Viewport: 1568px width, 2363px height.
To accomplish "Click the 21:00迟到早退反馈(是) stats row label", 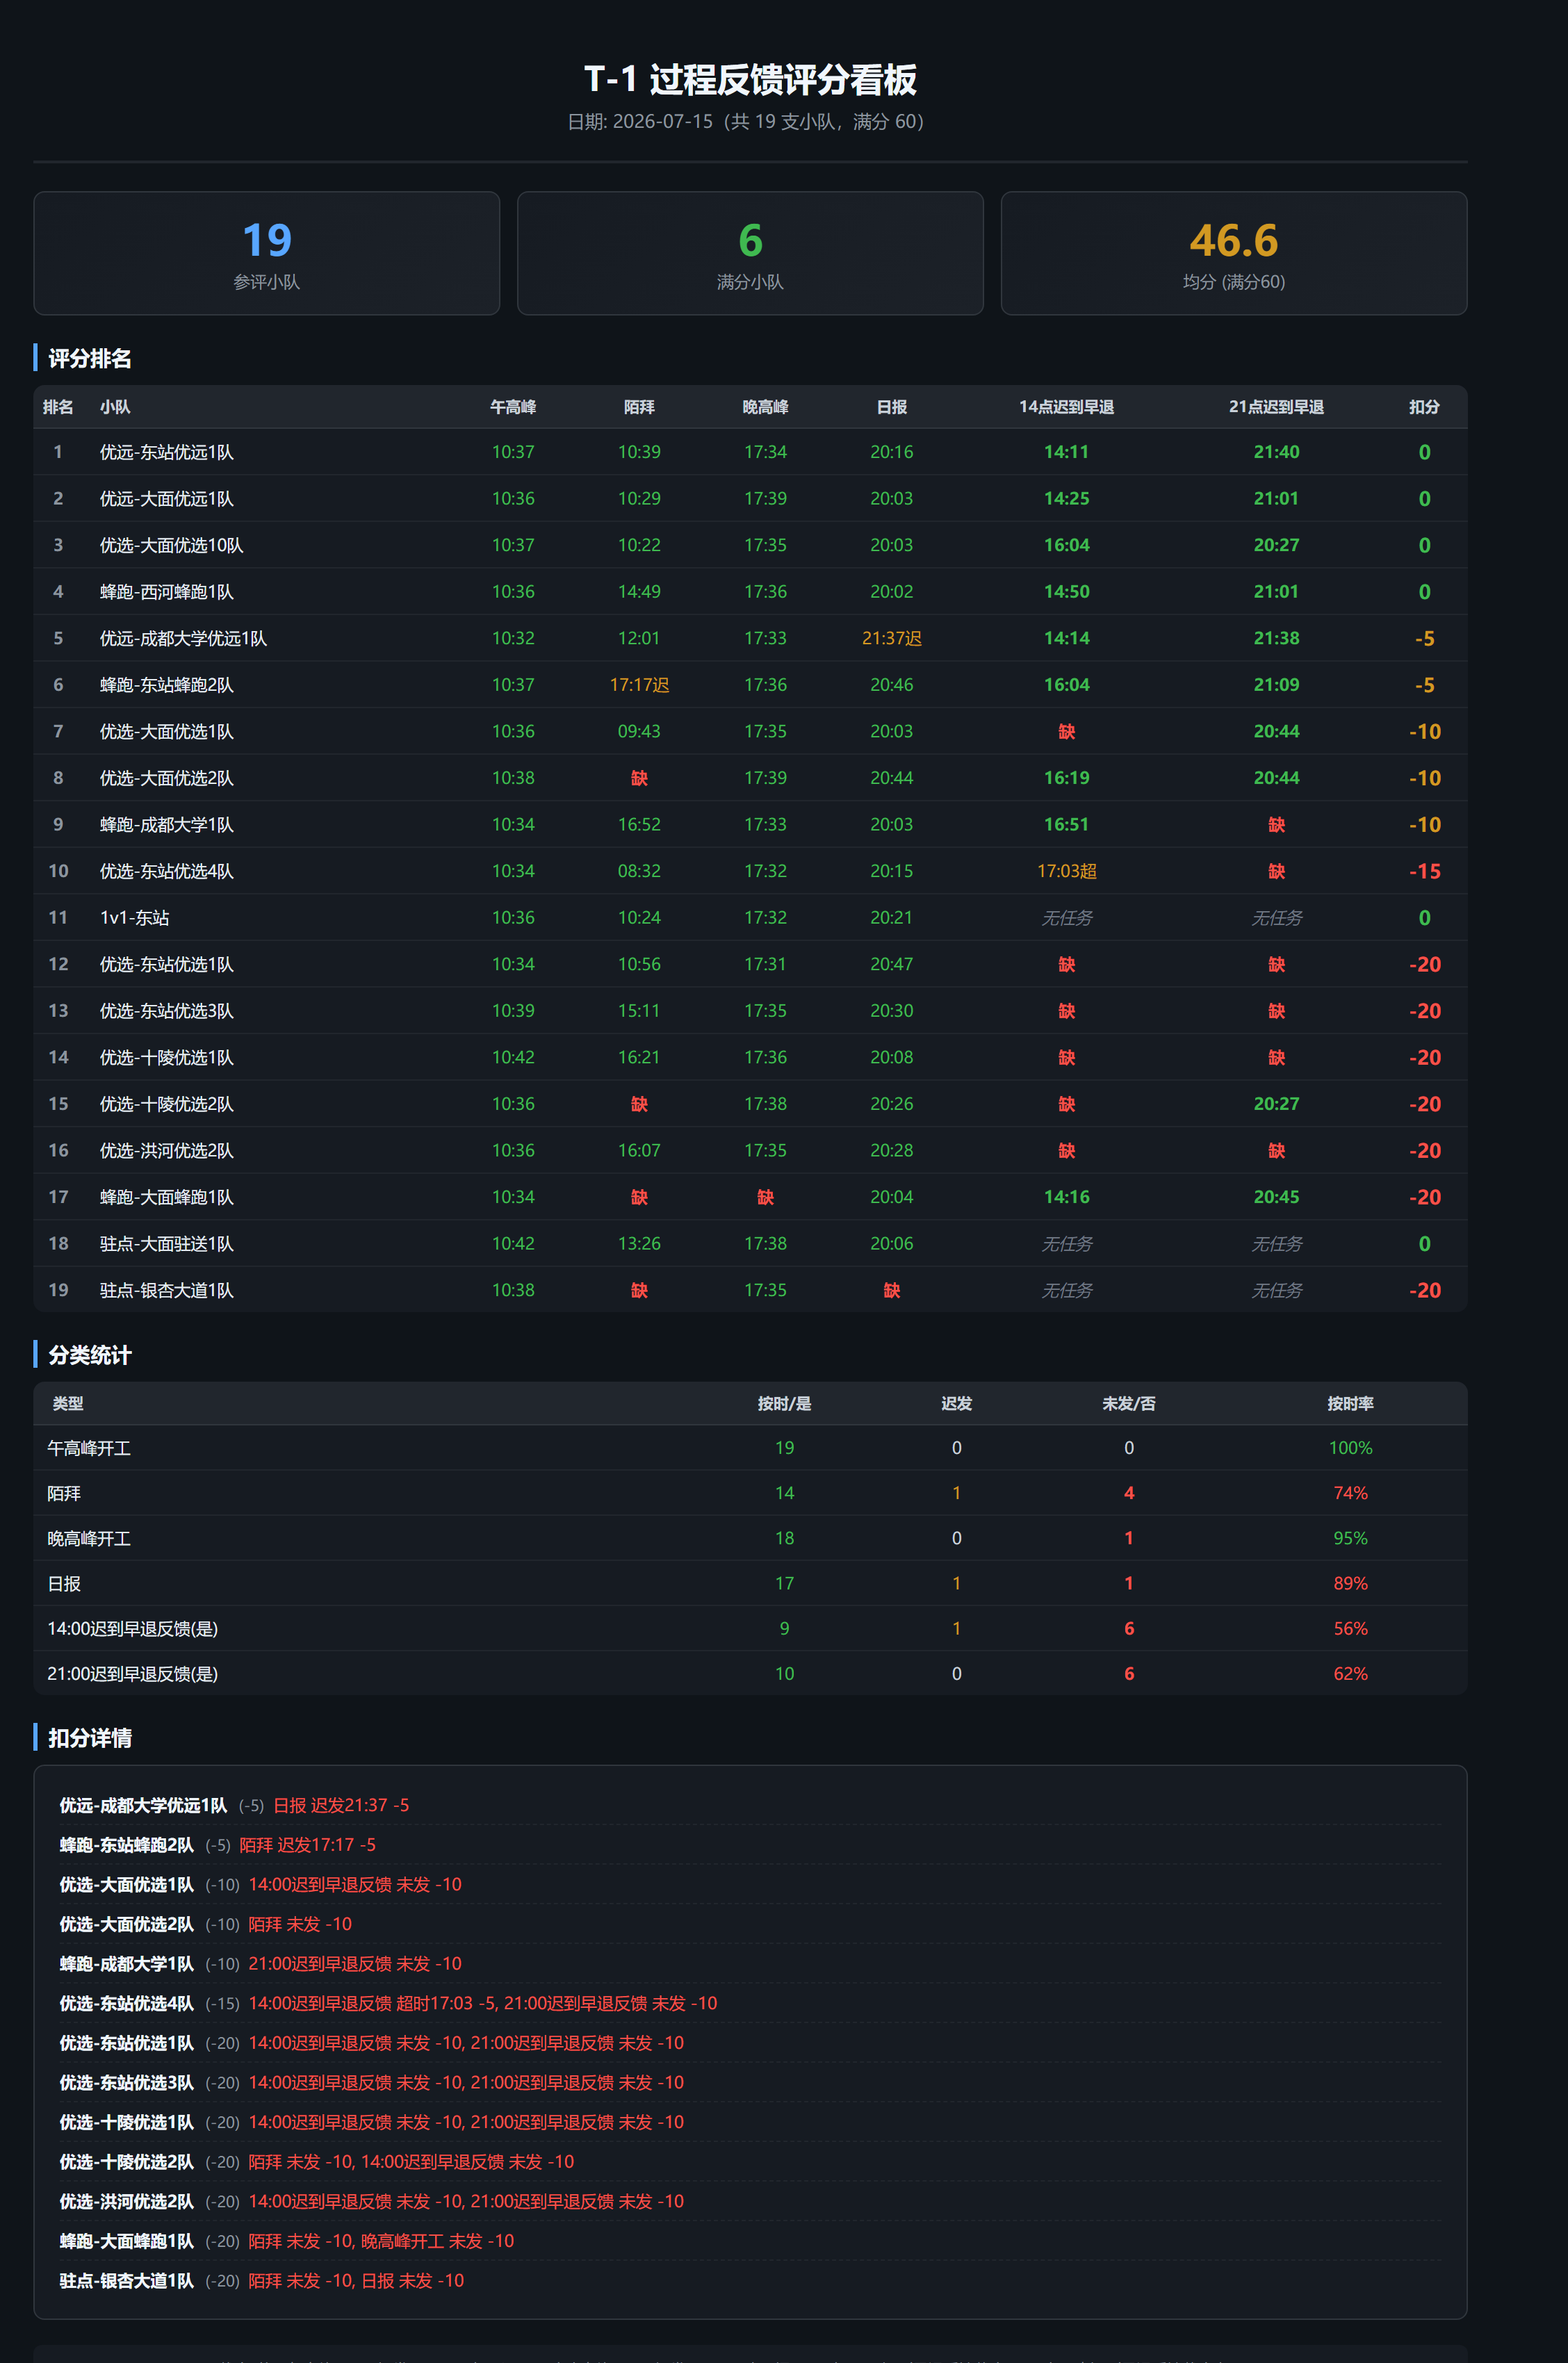I will [x=133, y=1673].
